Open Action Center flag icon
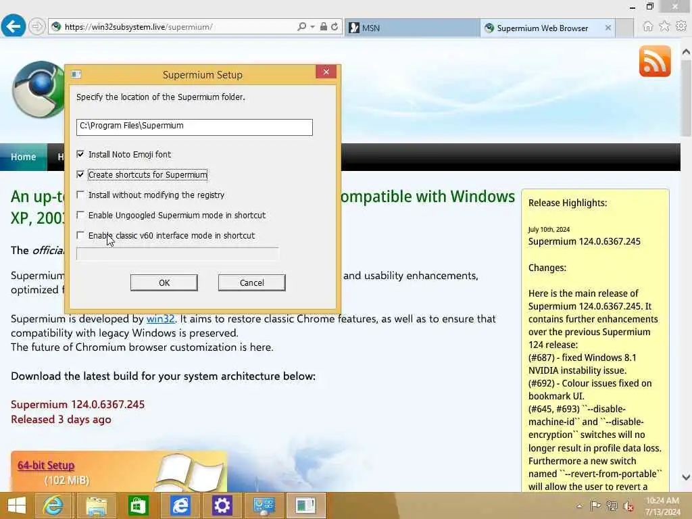The image size is (692, 519). tap(595, 505)
